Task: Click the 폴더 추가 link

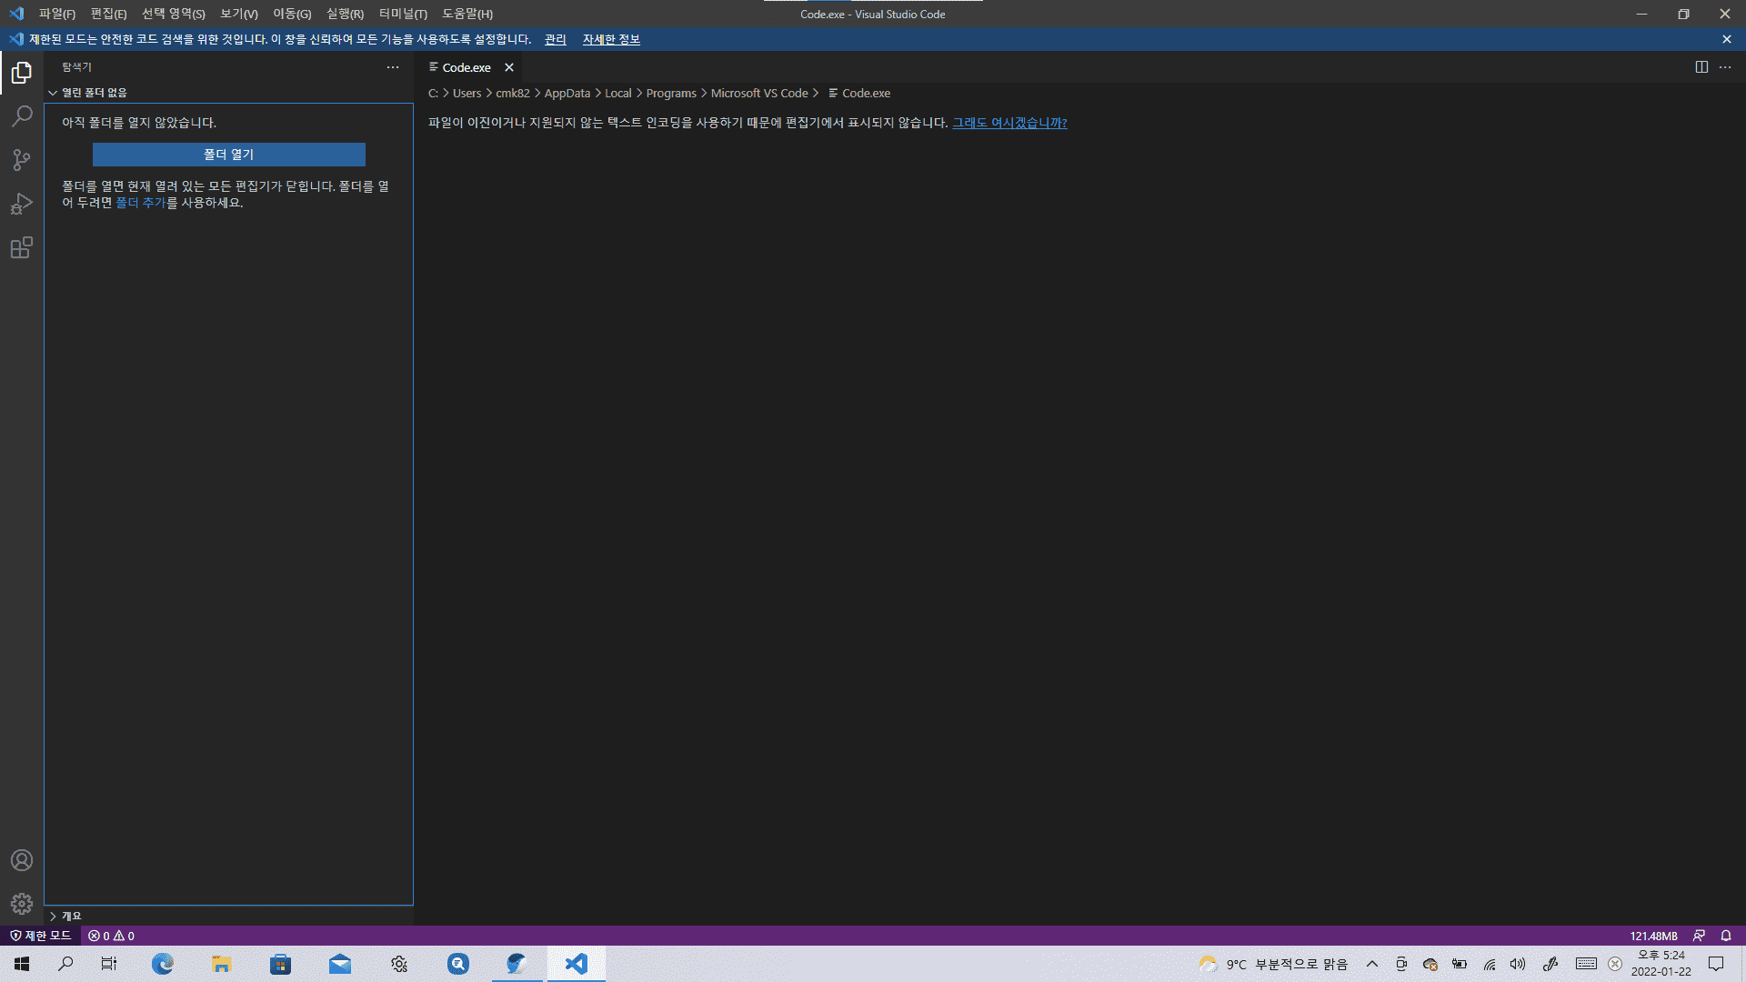Action: [x=140, y=203]
